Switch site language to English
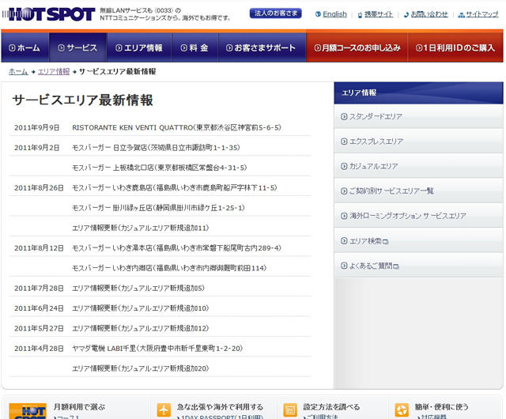The image size is (506, 419). (x=334, y=14)
